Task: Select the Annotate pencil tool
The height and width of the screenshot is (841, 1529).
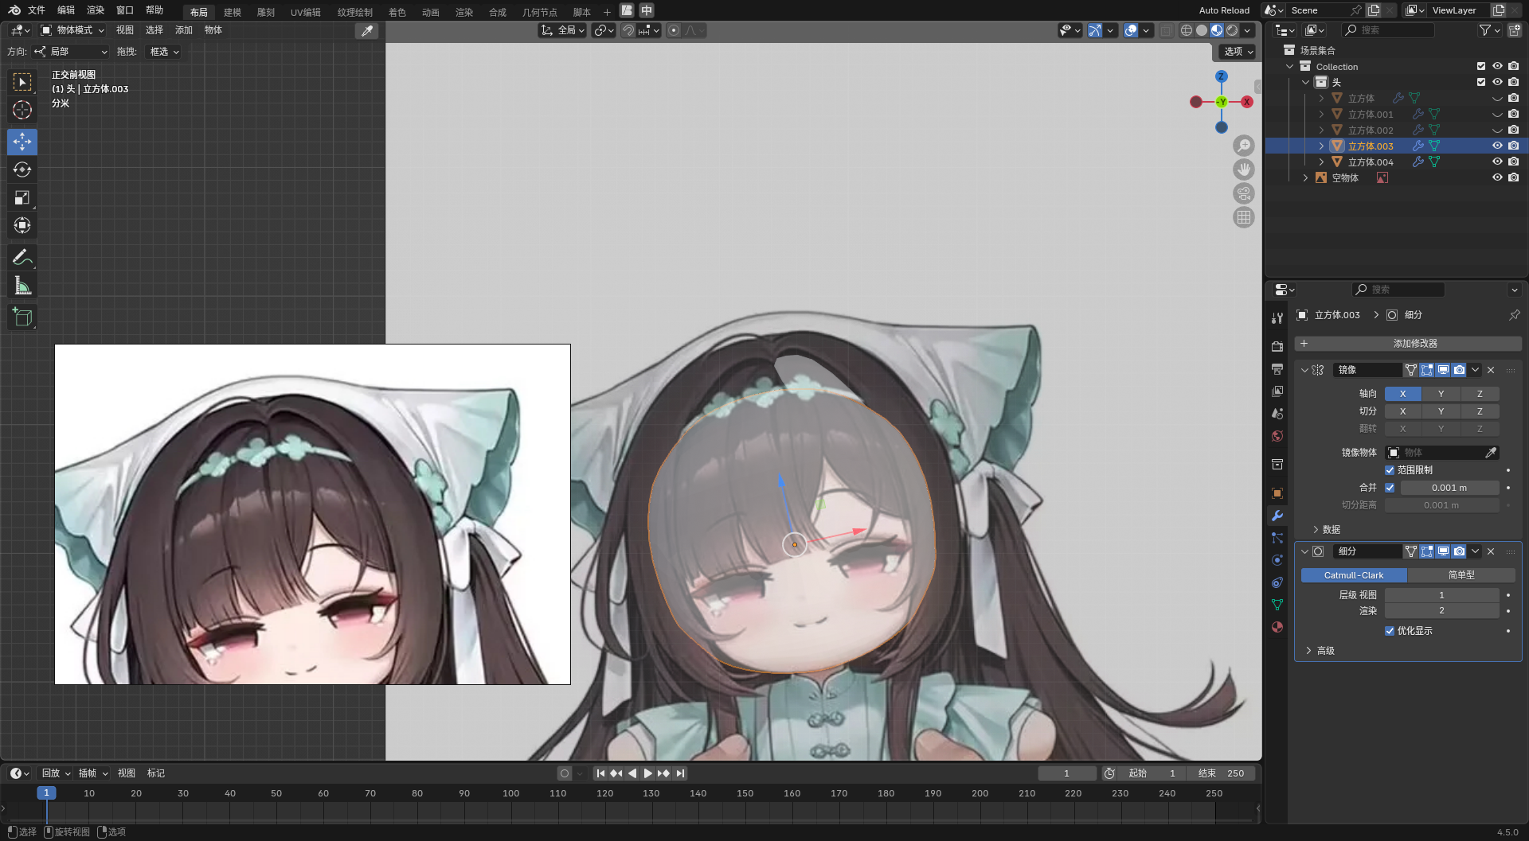Action: click(x=22, y=258)
